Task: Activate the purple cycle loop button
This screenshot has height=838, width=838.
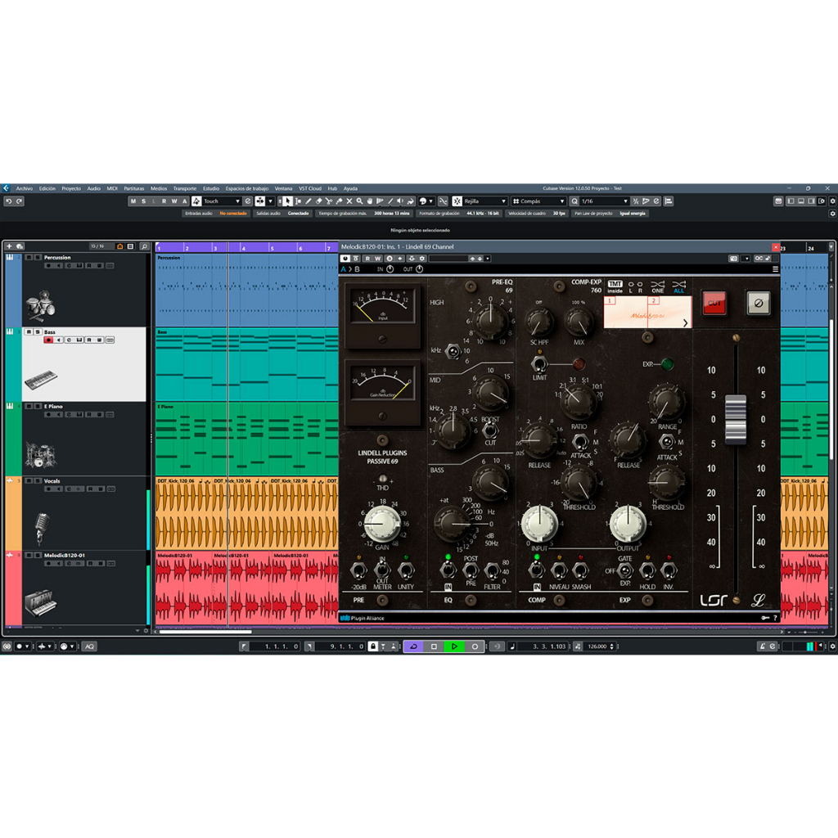Action: click(x=413, y=647)
